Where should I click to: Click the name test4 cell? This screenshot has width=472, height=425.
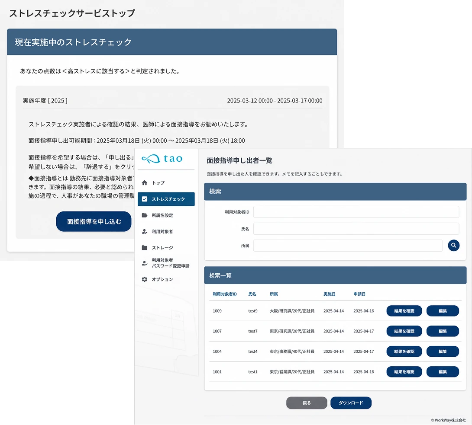click(253, 352)
